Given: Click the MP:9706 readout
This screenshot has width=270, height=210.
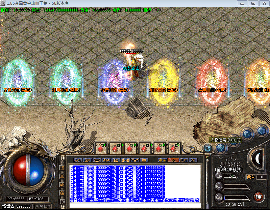Looking at the screenshot, I should [36, 199].
